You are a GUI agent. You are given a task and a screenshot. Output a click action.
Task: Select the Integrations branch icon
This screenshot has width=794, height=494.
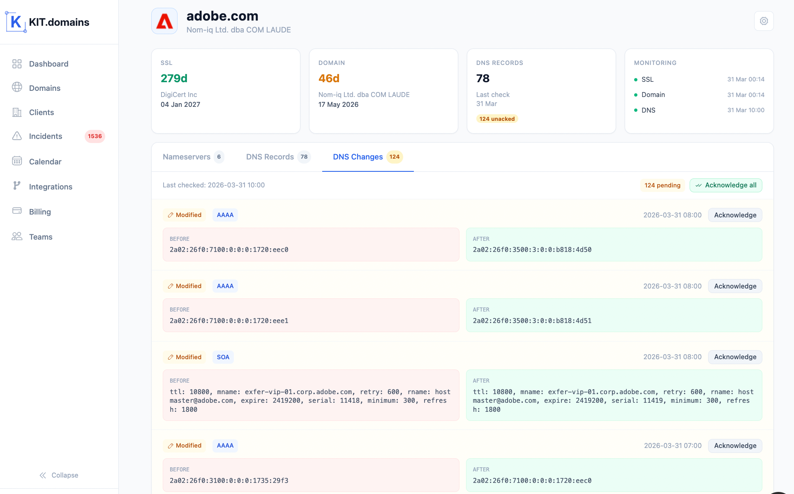click(17, 186)
